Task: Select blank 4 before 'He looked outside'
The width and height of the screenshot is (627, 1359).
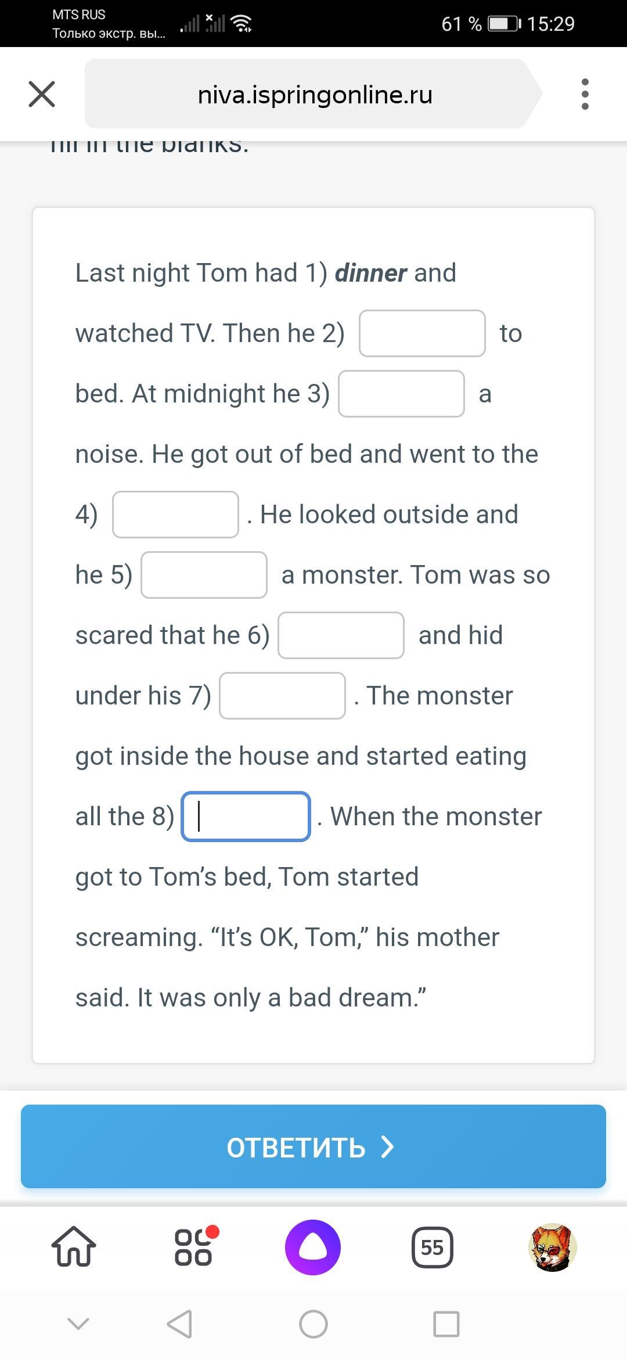Action: (x=175, y=515)
